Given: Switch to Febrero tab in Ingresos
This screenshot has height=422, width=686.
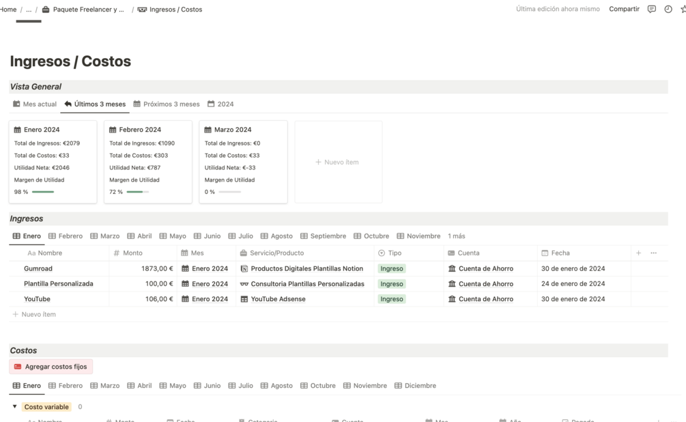Looking at the screenshot, I should 66,236.
